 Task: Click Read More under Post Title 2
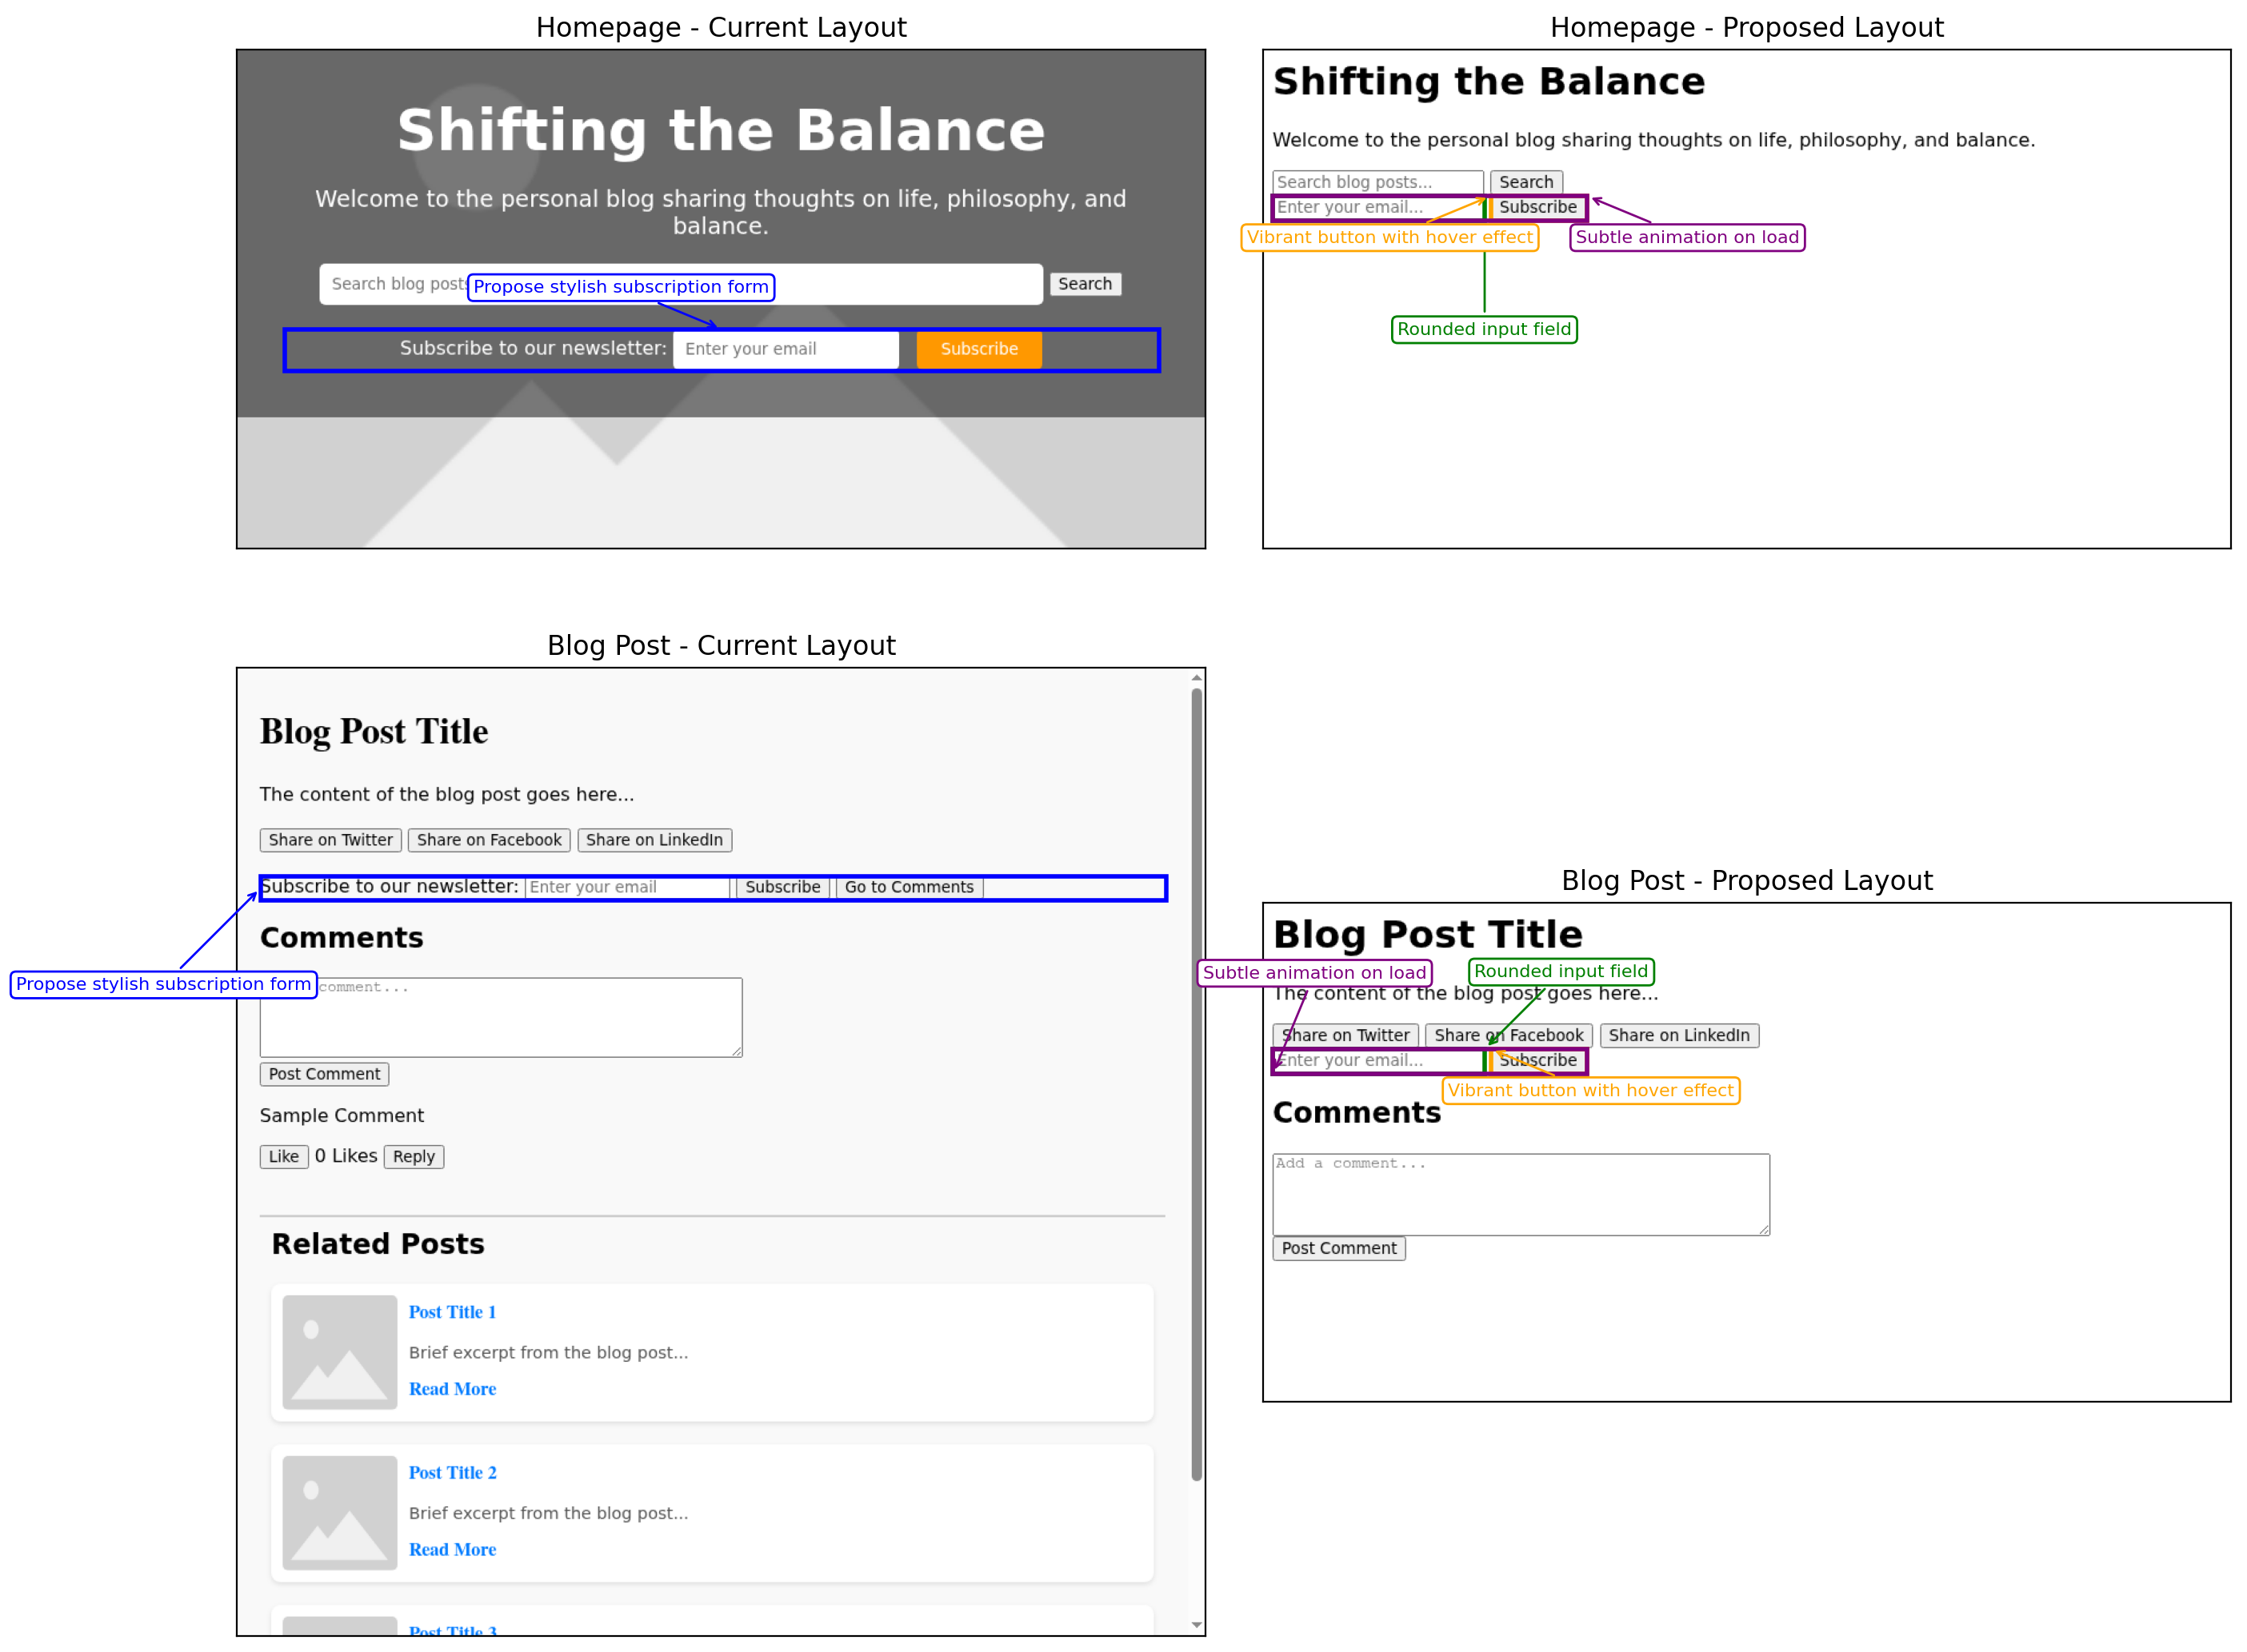pyautogui.click(x=452, y=1549)
